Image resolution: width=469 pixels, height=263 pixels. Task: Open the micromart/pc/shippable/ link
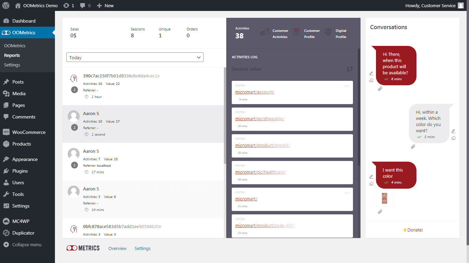[x=260, y=119]
